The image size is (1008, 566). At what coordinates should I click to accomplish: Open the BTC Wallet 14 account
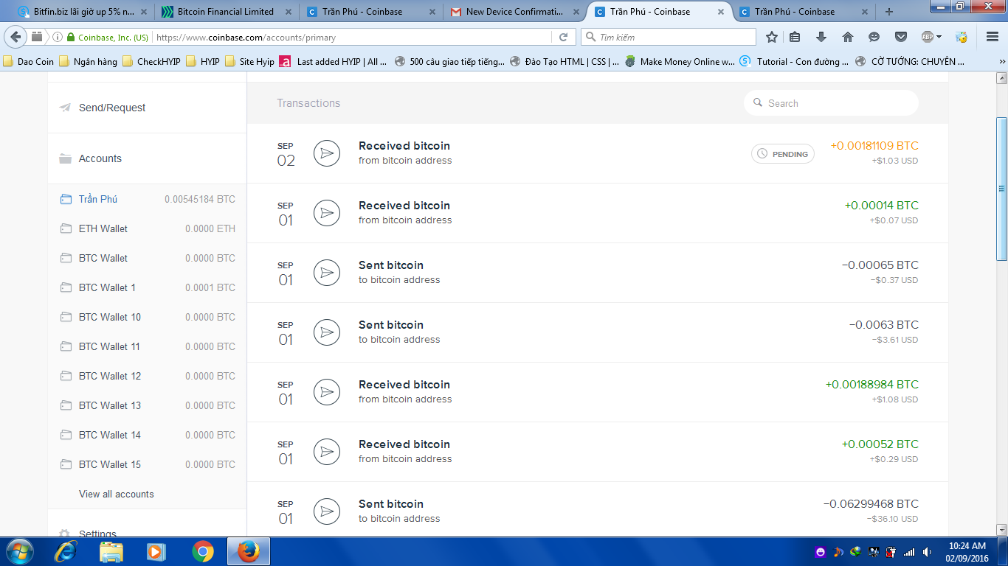[148, 435]
